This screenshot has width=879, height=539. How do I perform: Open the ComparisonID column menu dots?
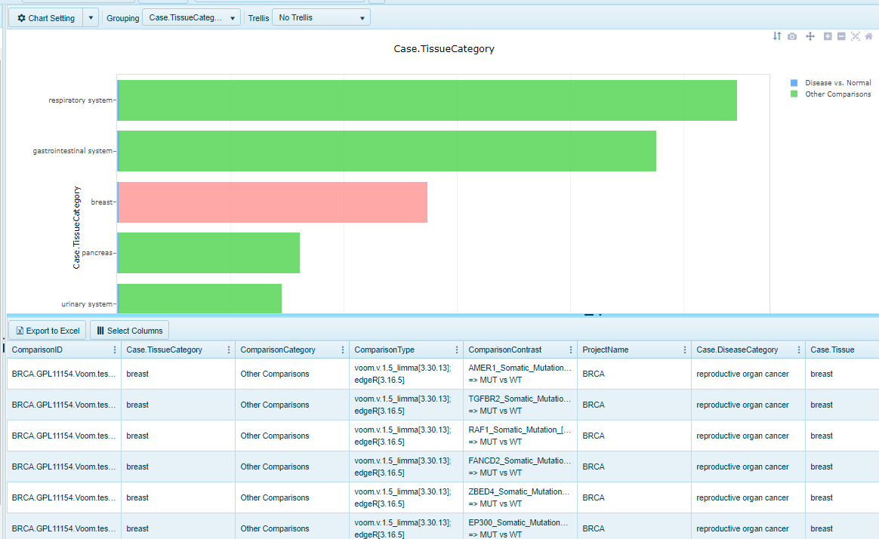[115, 350]
